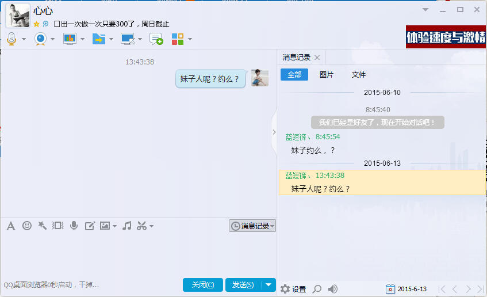
Task: Go to previous history page
Action: (455, 290)
